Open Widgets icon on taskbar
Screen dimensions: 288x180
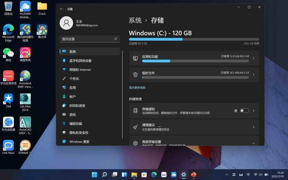(x=124, y=175)
